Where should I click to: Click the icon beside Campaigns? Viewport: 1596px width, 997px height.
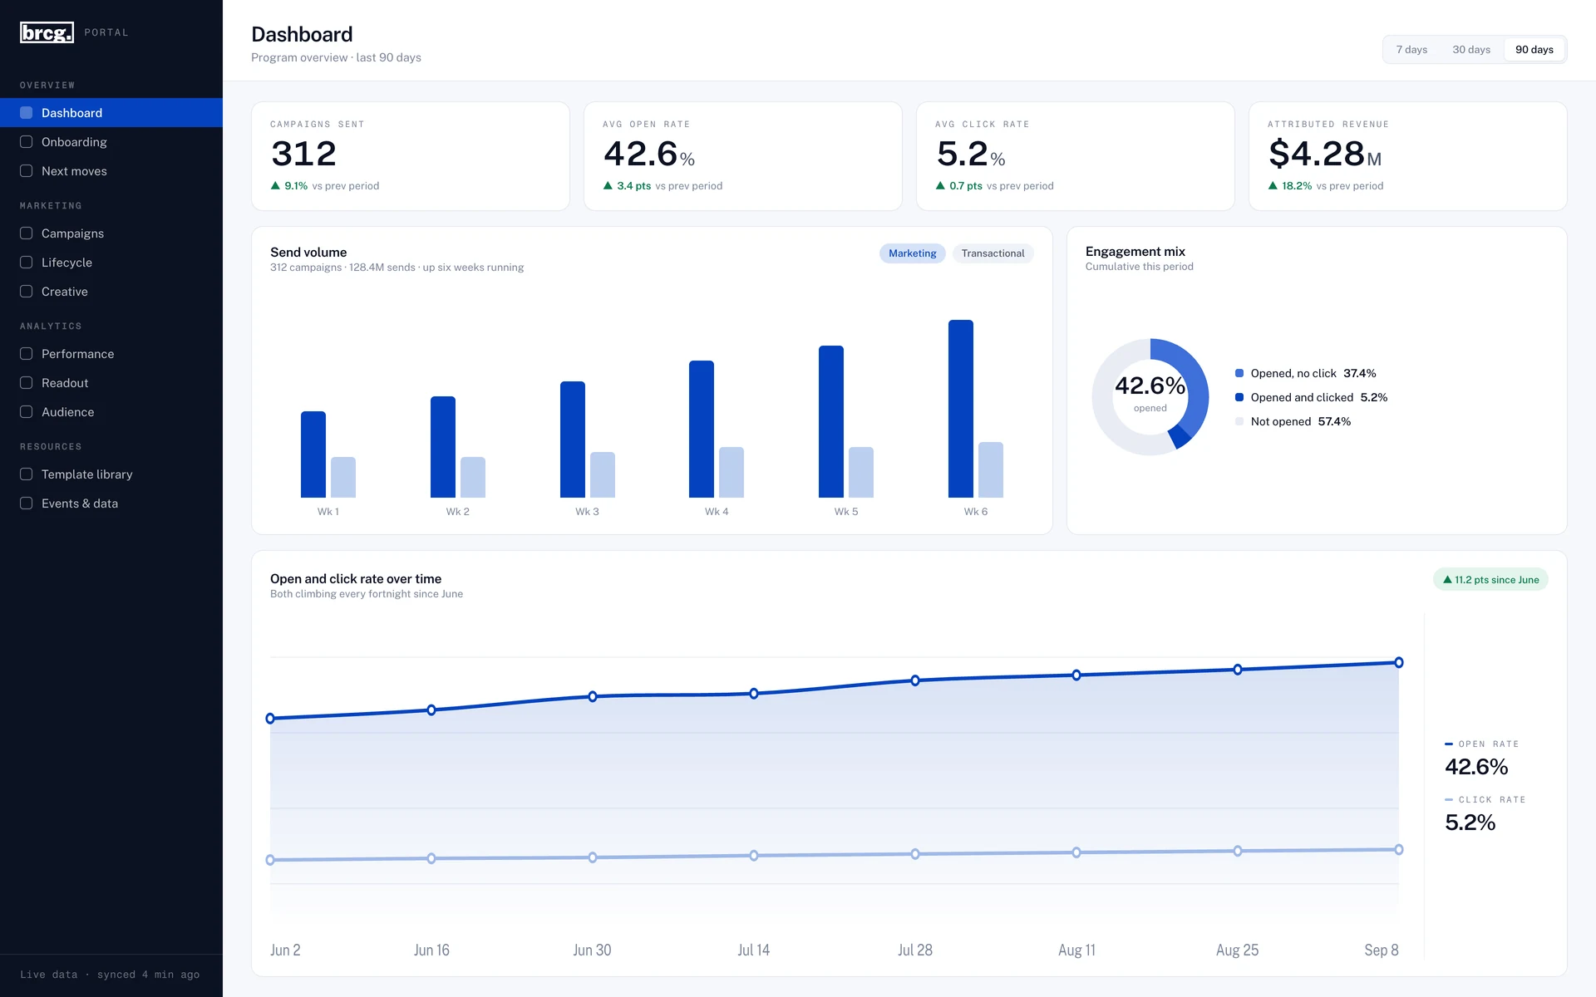(27, 233)
